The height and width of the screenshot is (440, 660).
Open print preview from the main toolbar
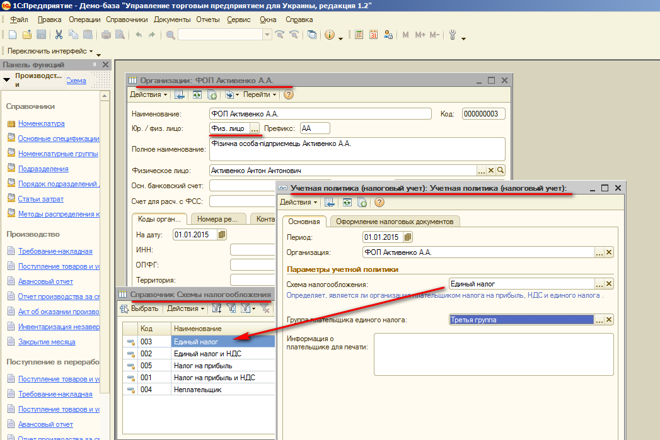pos(120,35)
